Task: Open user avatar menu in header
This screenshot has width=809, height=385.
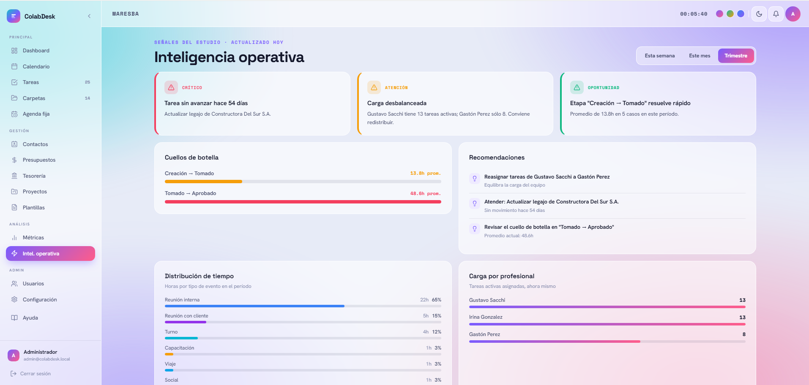Action: pyautogui.click(x=793, y=14)
